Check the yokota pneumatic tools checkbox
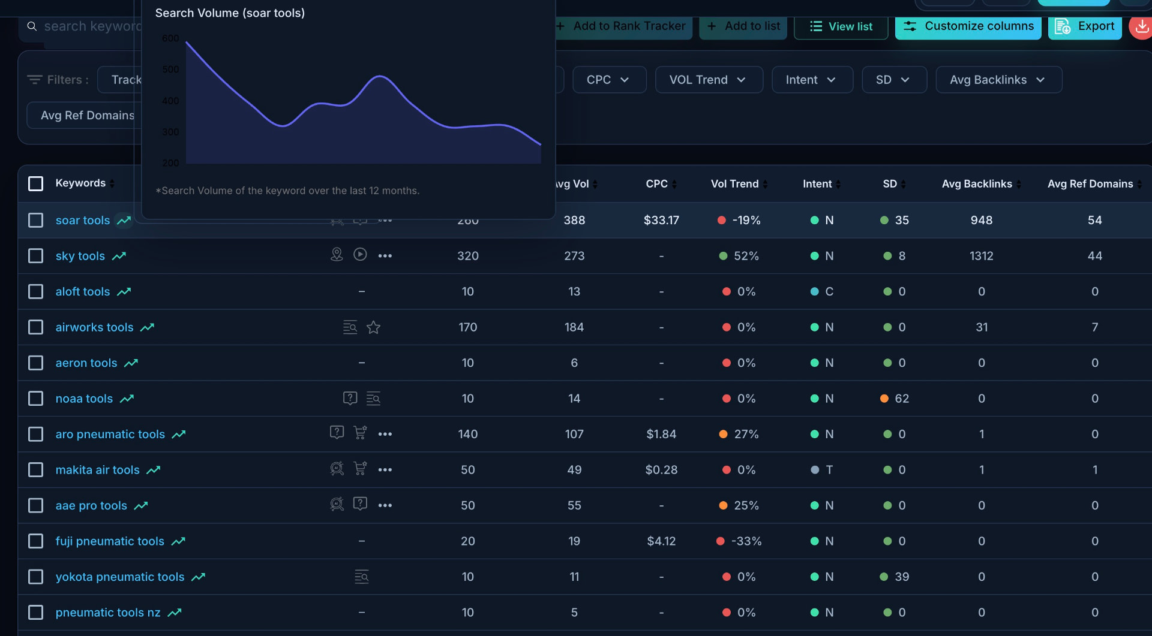This screenshot has height=636, width=1152. tap(36, 577)
